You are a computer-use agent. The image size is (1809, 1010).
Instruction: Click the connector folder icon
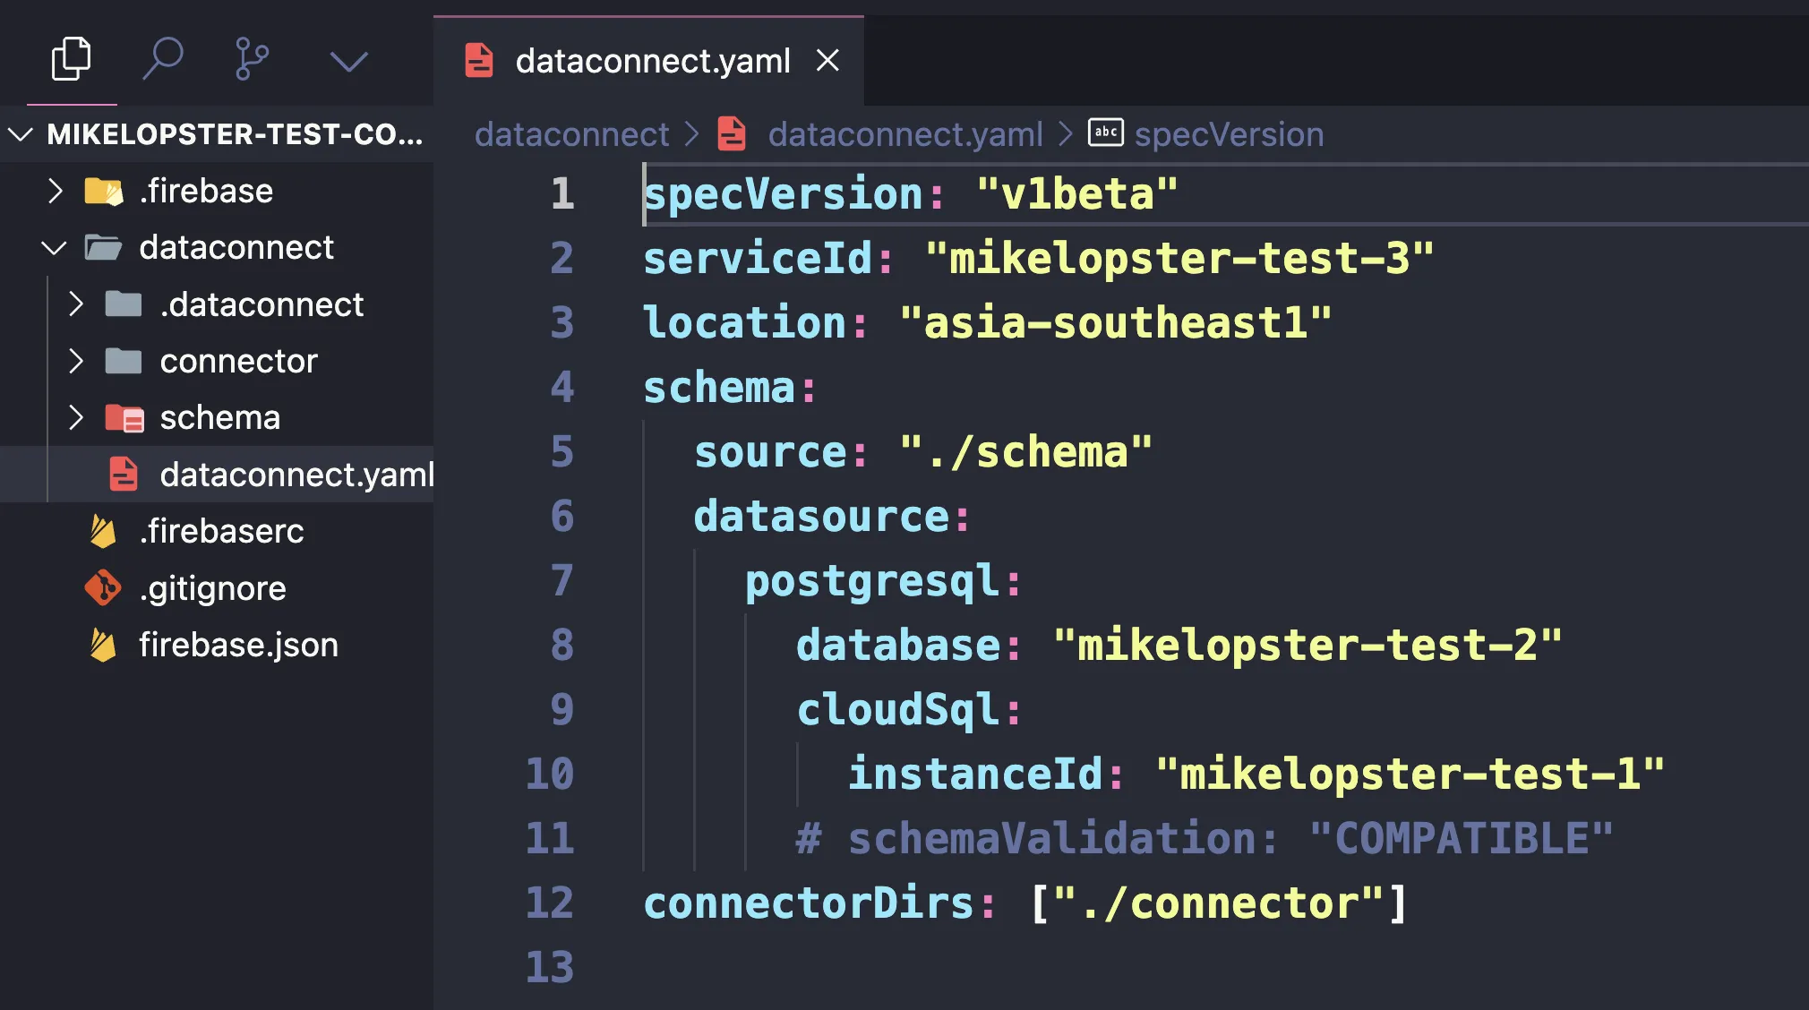[124, 361]
